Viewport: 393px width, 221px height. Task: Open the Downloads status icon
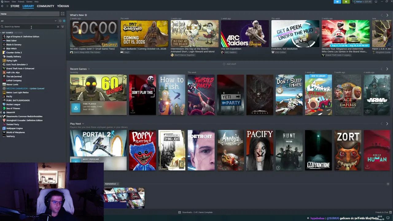point(180,212)
